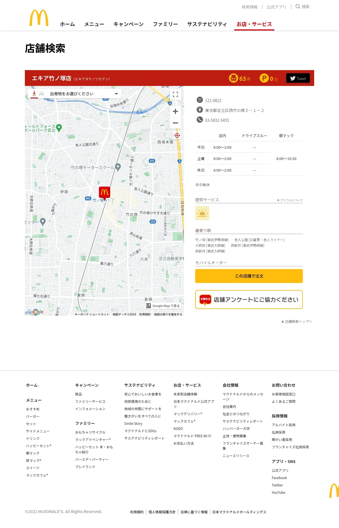Open footer ハンバーガー大学 link

coord(236,429)
